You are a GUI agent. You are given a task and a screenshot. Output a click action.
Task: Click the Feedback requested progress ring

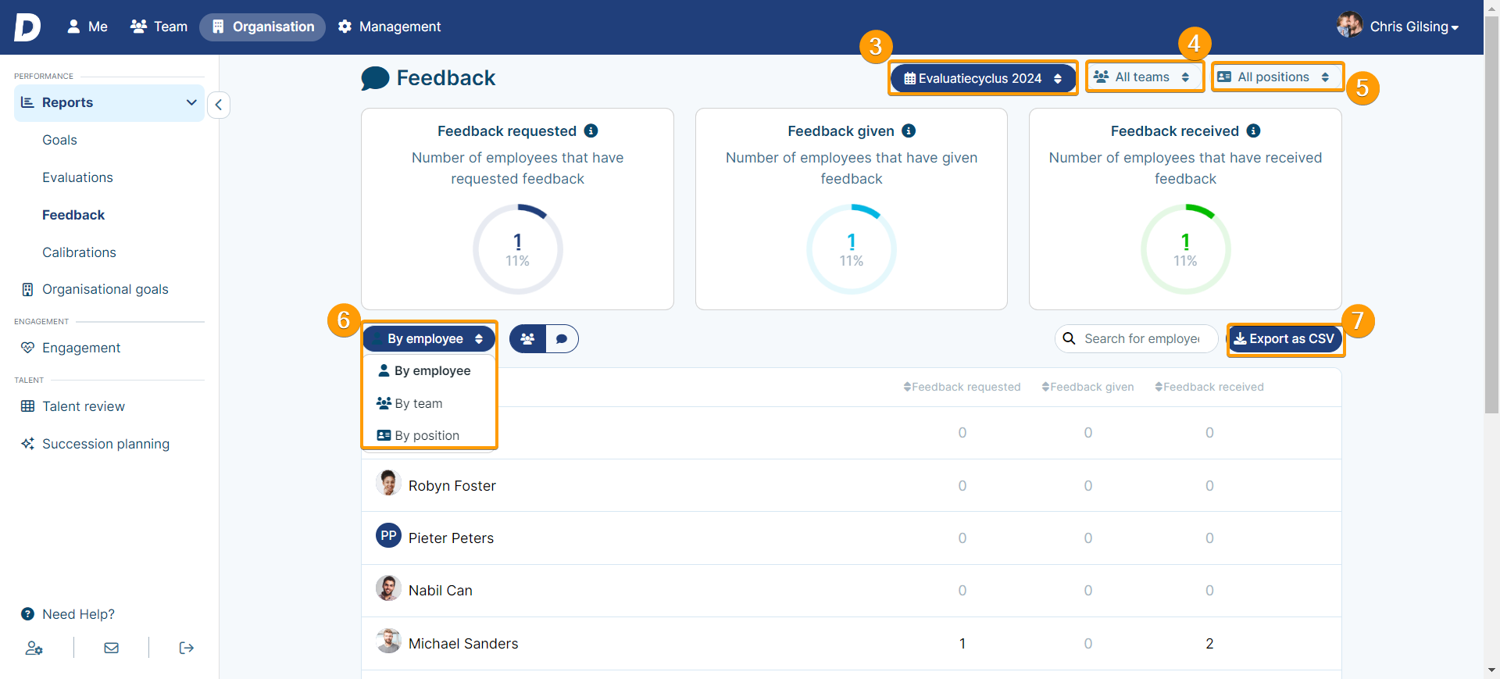coord(517,249)
